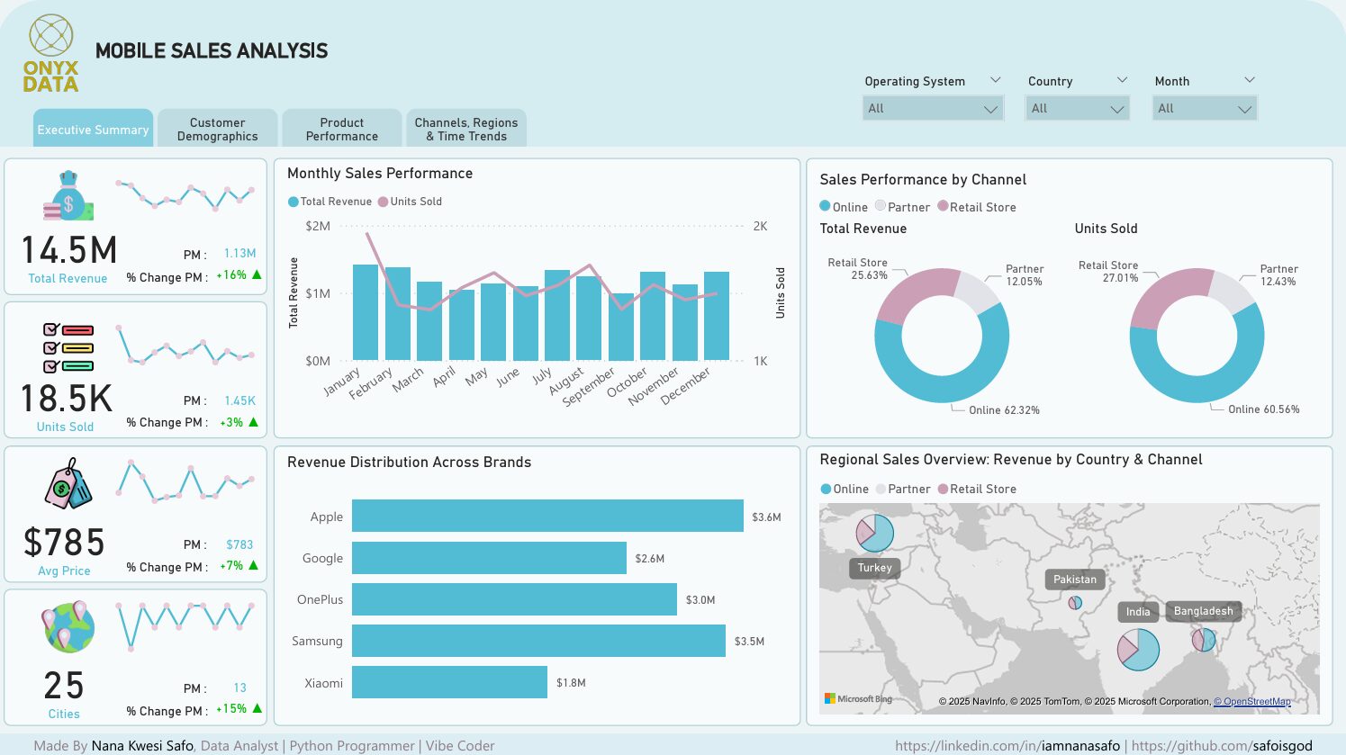Click the Partner 12.05% donut label
This screenshot has width=1346, height=755.
click(x=1025, y=275)
